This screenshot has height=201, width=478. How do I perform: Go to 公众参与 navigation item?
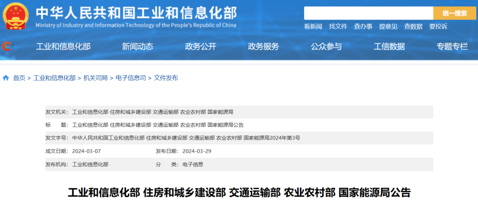pyautogui.click(x=326, y=46)
